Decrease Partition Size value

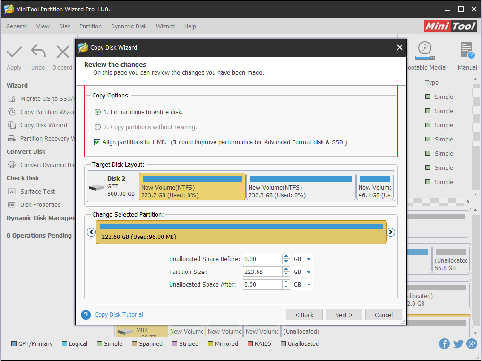(x=286, y=274)
